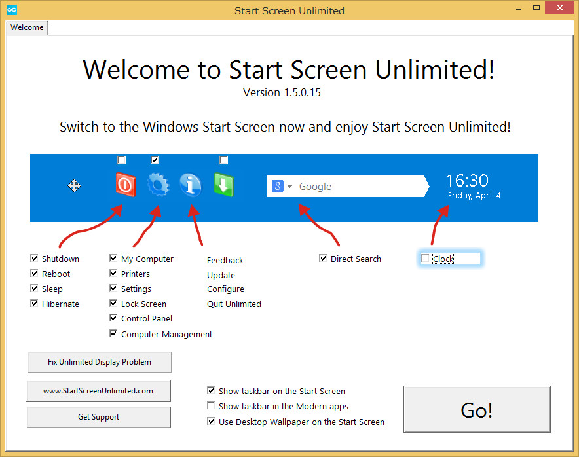Toggle checkbox above the green download icon

pyautogui.click(x=223, y=160)
